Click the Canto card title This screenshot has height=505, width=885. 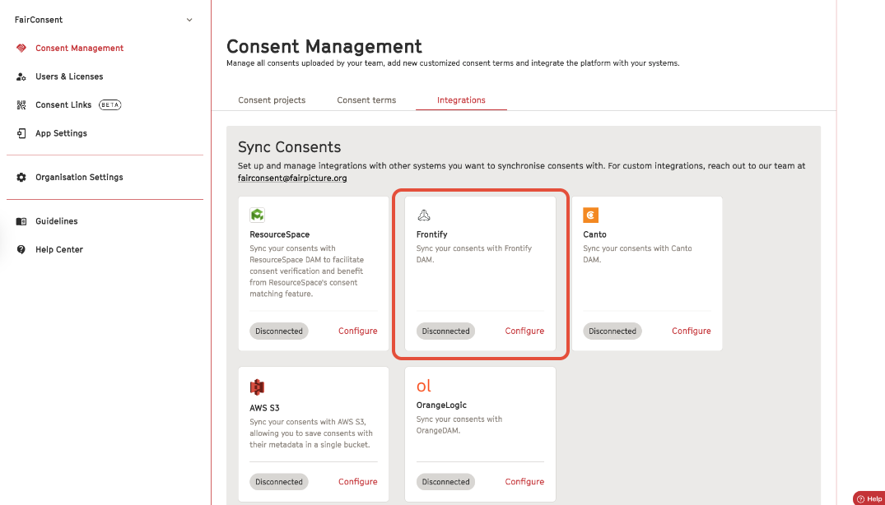(594, 234)
